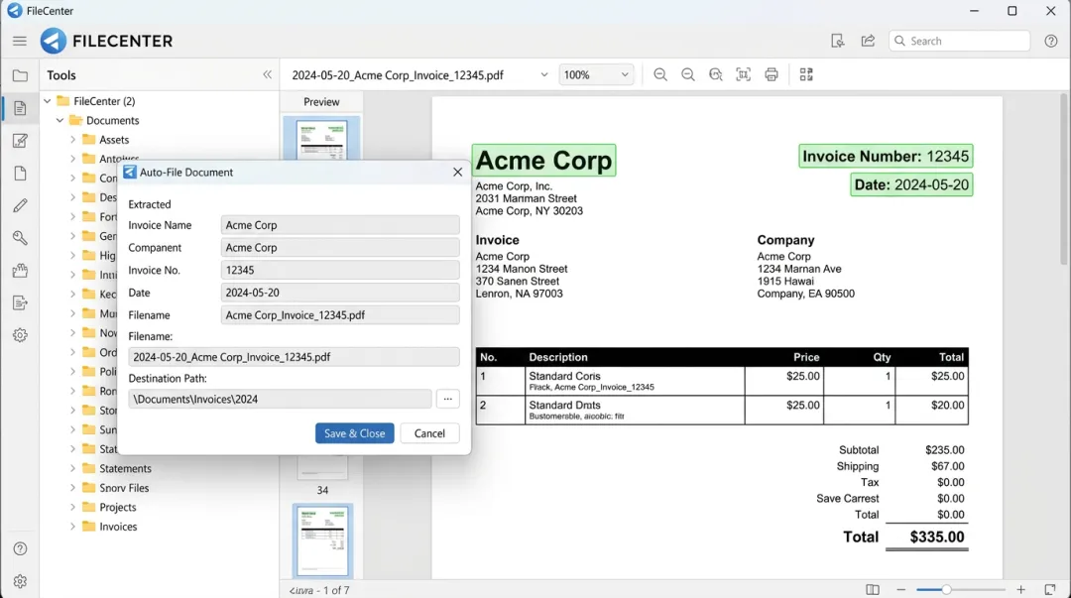
Task: Fit page to window icon
Action: (743, 74)
